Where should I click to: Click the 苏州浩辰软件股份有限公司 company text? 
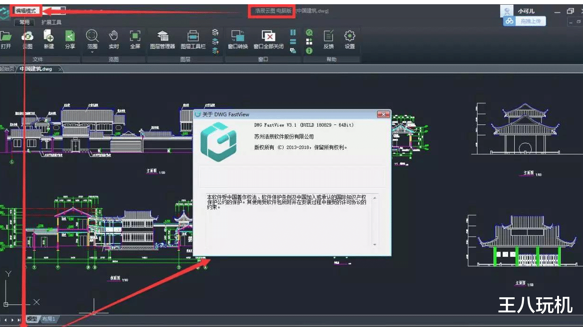284,137
